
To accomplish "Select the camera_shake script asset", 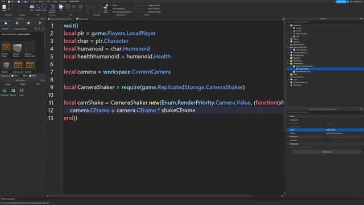I will pos(18,66).
